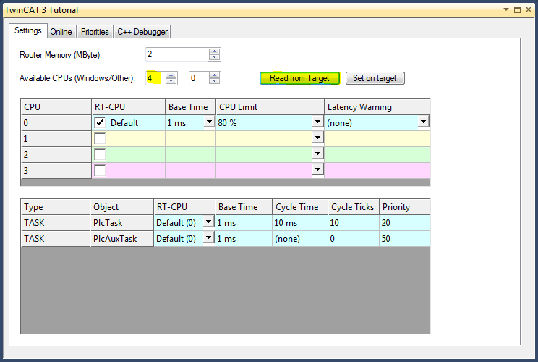Click Priority value 50 for PlcAuxTask
The image size is (538, 362).
pyautogui.click(x=404, y=239)
